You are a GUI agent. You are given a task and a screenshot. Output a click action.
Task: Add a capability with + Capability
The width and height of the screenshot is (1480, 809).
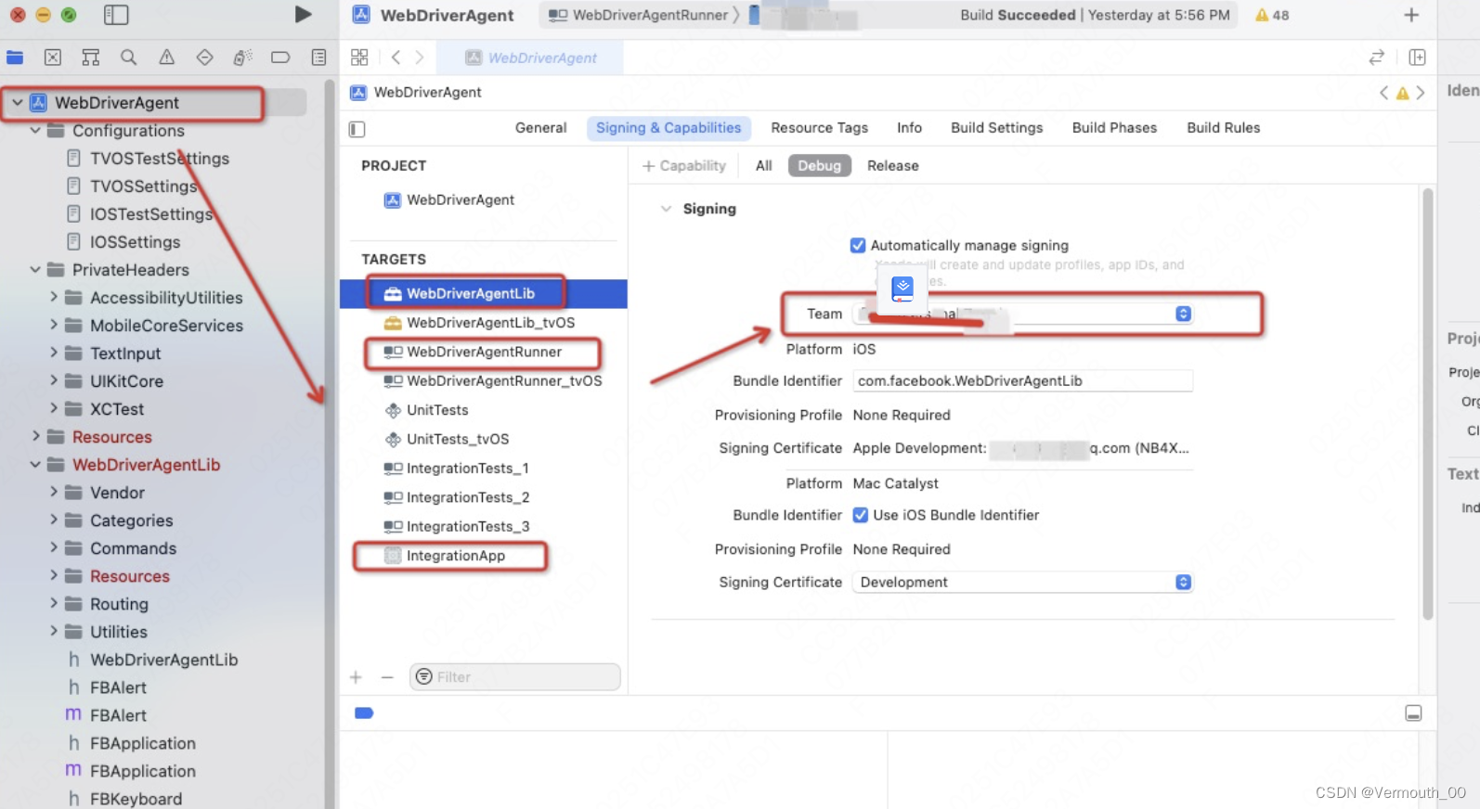click(x=684, y=166)
